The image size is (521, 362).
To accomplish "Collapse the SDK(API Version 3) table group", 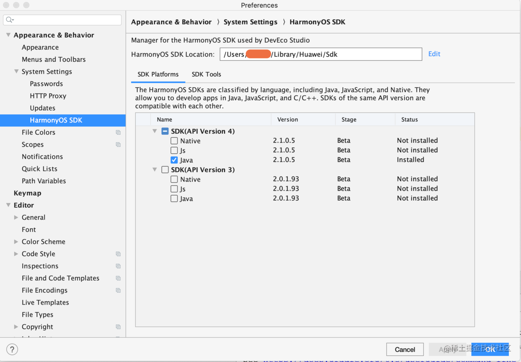I will point(155,170).
